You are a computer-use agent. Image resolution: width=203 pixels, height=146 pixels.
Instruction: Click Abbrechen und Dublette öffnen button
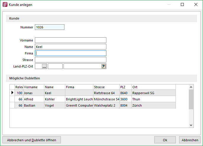[32, 140]
